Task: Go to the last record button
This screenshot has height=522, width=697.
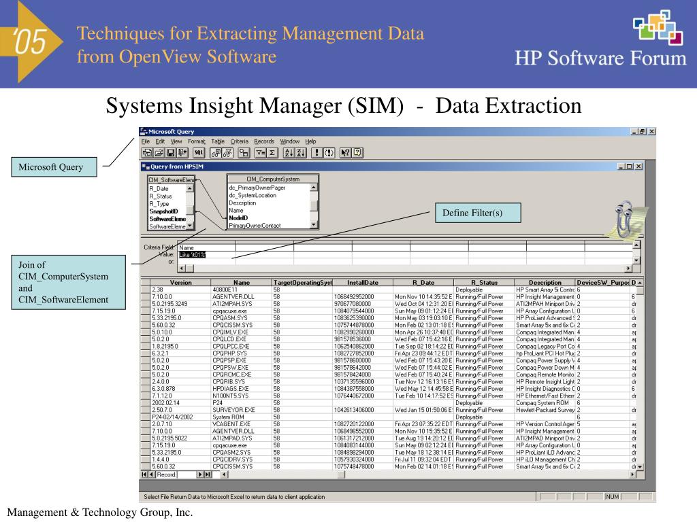Action: pos(208,474)
